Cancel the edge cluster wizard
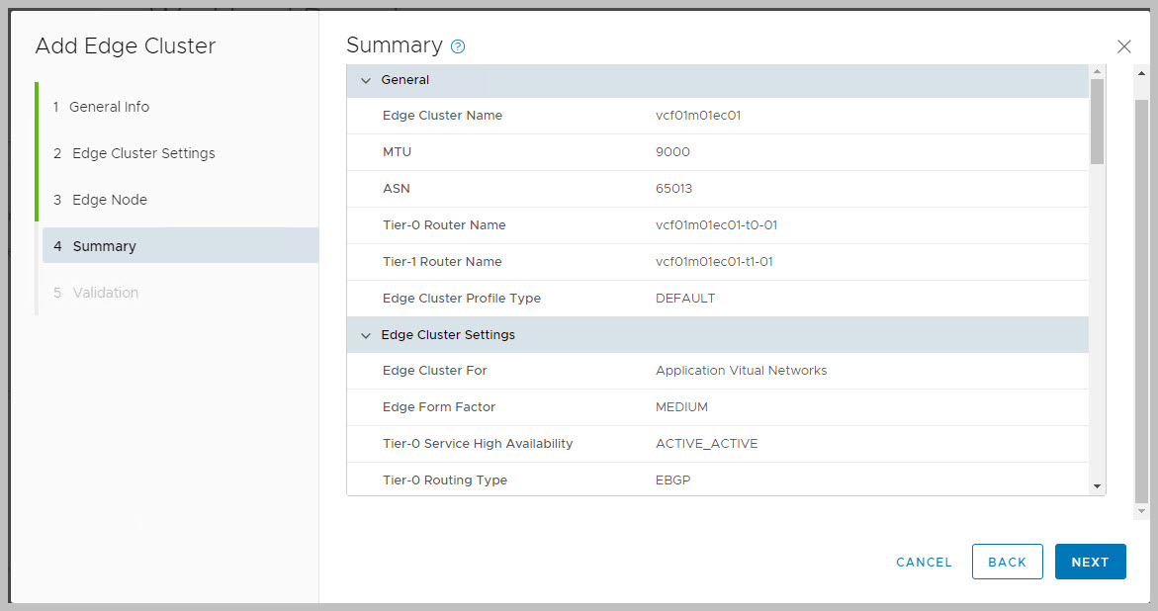The image size is (1158, 611). coord(924,562)
